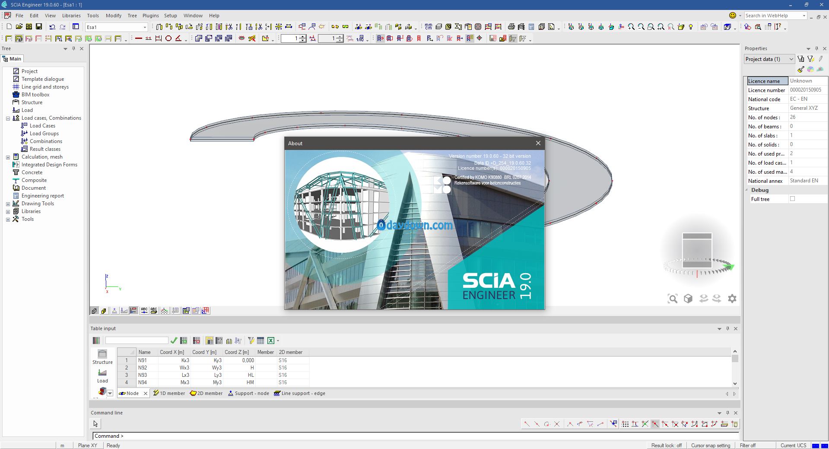Click the red dot grid icon in view bar
Viewport: 829px width, 449px height.
[x=205, y=310]
